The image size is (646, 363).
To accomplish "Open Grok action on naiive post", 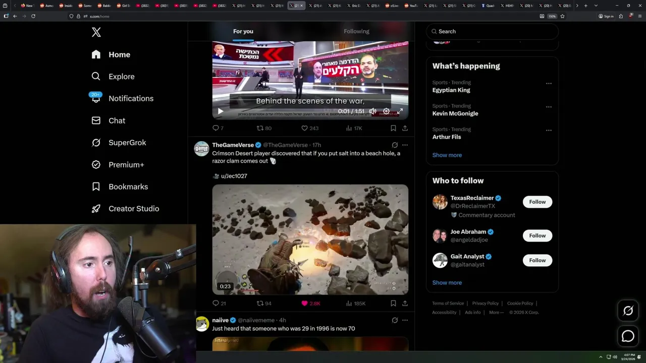I will tap(395, 320).
